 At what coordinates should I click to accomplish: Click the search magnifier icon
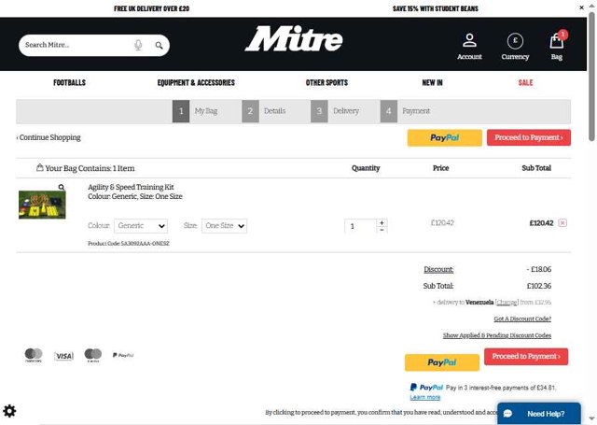pos(159,46)
